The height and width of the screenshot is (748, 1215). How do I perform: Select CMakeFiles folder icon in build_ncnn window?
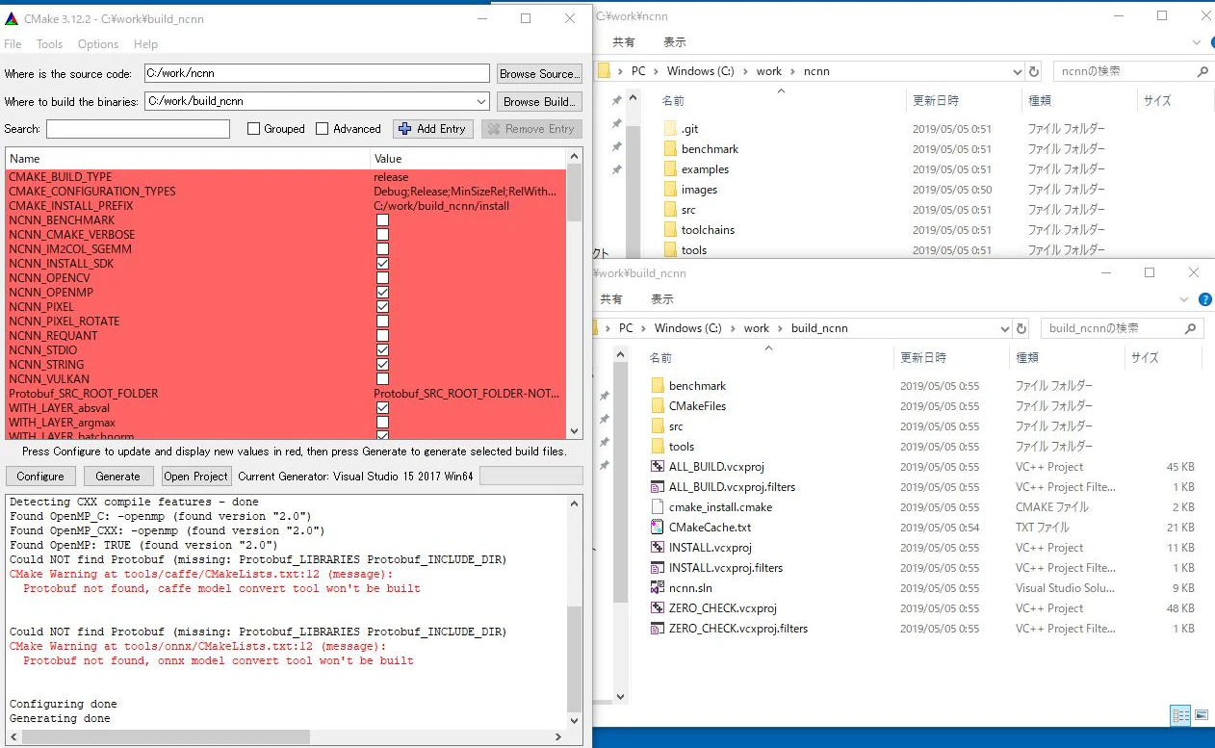(x=659, y=406)
